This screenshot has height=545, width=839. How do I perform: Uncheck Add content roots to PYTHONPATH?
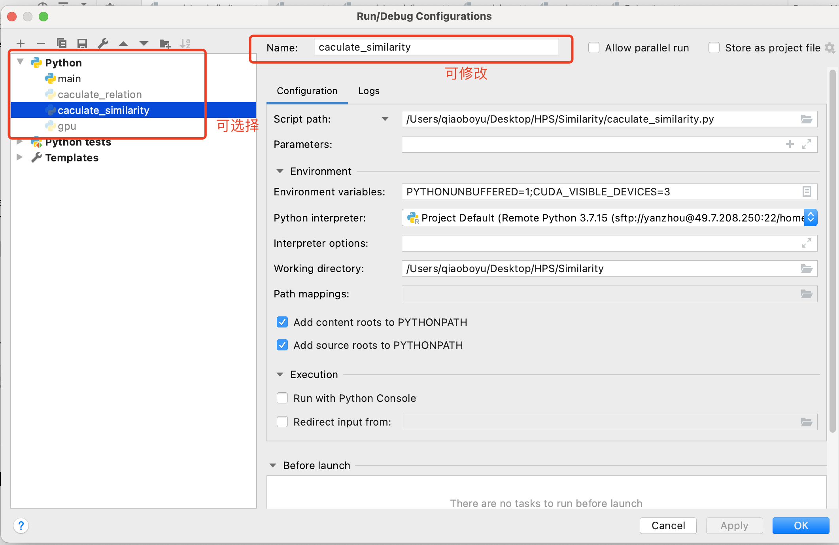(x=282, y=322)
